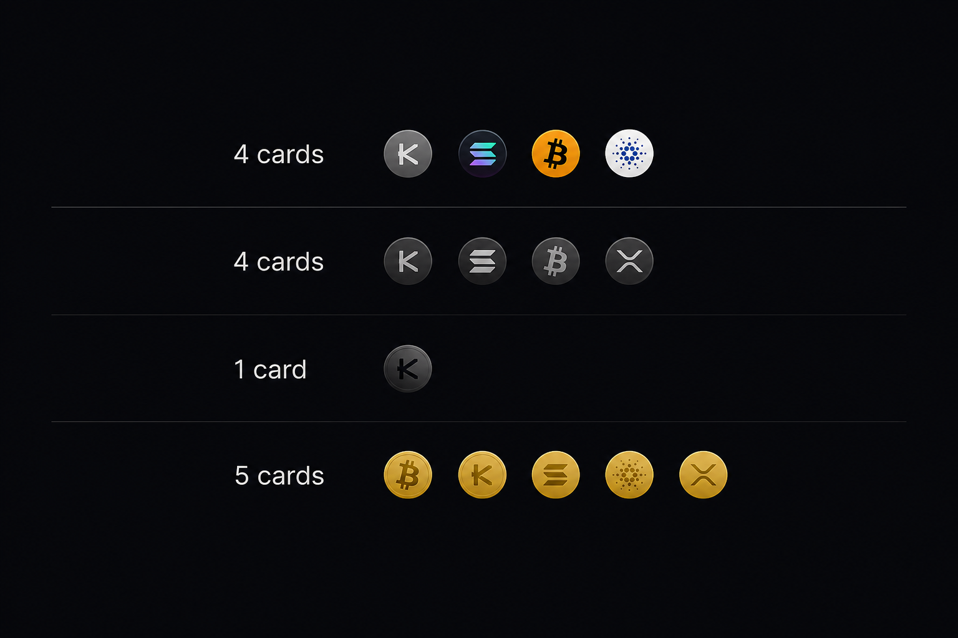958x638 pixels.
Task: Click the "4 cards" label in top row
Action: pyautogui.click(x=279, y=155)
